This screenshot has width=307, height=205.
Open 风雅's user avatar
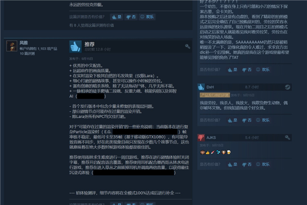(12, 46)
